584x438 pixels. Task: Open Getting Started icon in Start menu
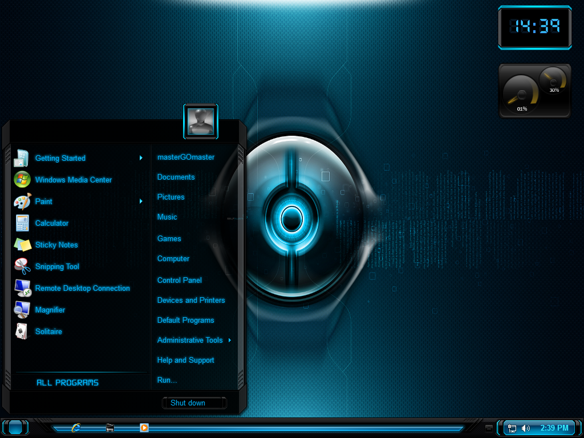(21, 158)
